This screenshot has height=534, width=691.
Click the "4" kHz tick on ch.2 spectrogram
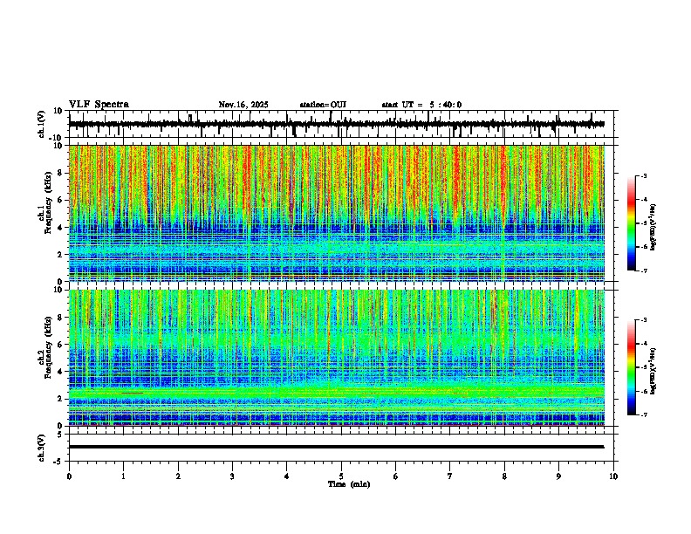[61, 372]
